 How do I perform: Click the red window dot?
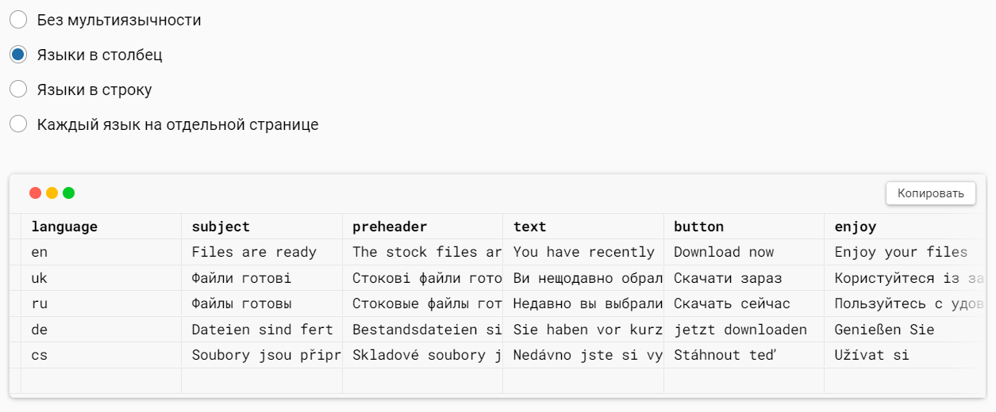[35, 193]
